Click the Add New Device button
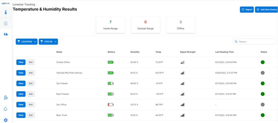Image resolution: width=278 pixels, height=123 pixels. 267,9
